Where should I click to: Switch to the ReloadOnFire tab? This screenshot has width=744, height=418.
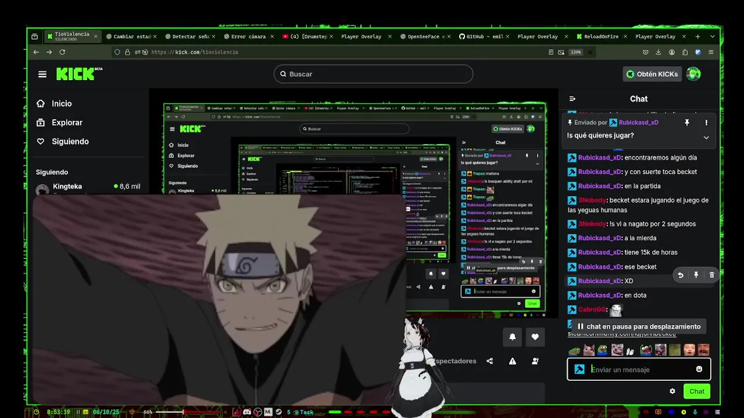coord(602,37)
